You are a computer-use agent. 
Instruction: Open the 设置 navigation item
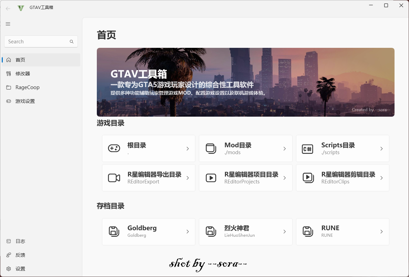(41, 269)
